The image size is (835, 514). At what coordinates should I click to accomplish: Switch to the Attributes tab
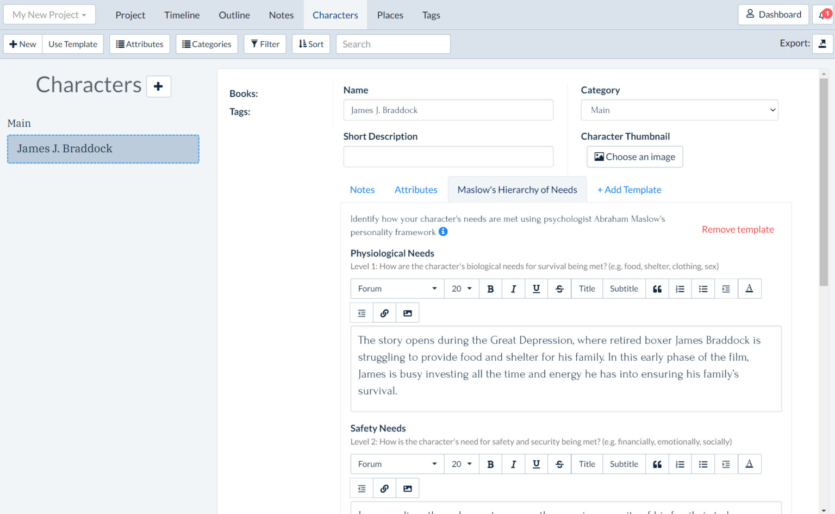coord(416,190)
